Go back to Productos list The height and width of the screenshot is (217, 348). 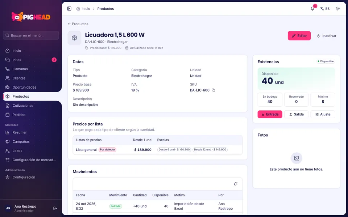point(78,24)
